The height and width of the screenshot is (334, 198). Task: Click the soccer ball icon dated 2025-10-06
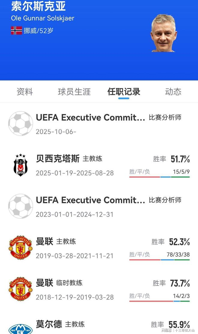click(20, 123)
